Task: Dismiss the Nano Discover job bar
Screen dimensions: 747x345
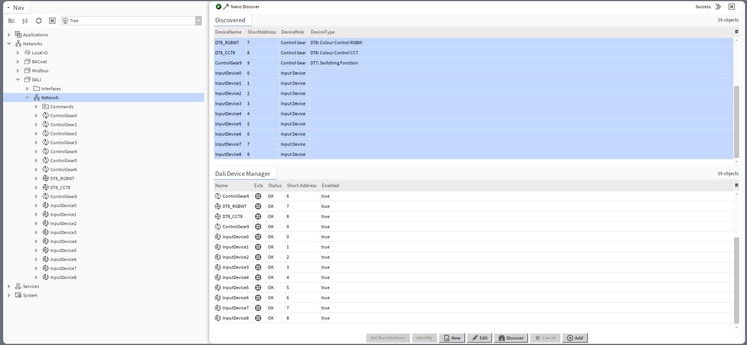Action: tap(732, 7)
